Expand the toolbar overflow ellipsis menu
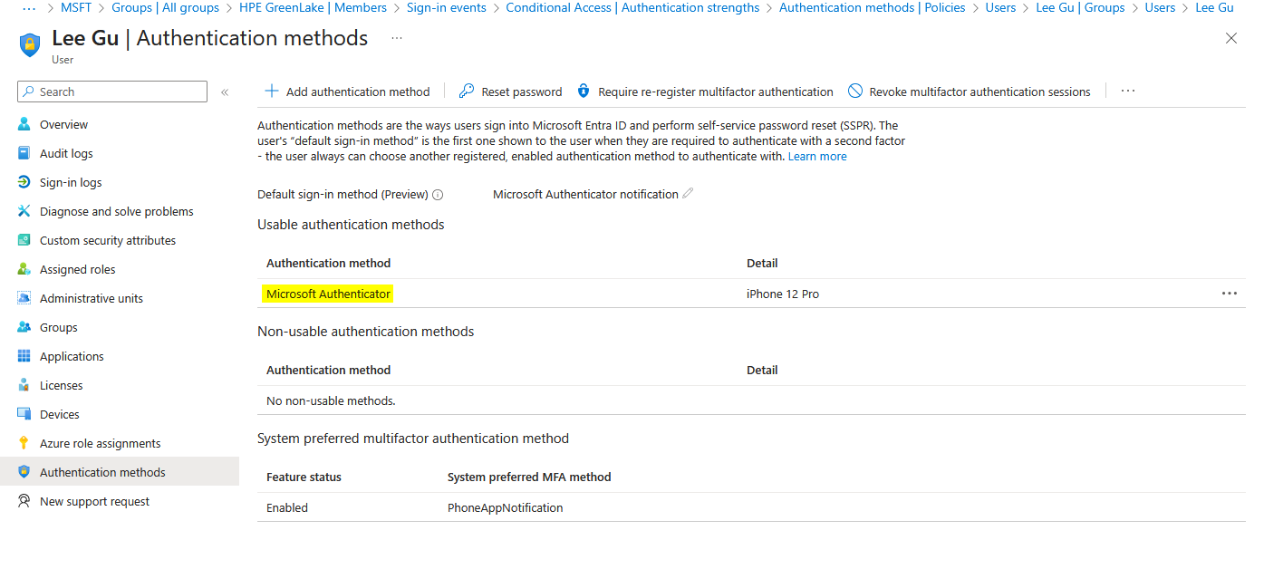1264x569 pixels. (1127, 92)
